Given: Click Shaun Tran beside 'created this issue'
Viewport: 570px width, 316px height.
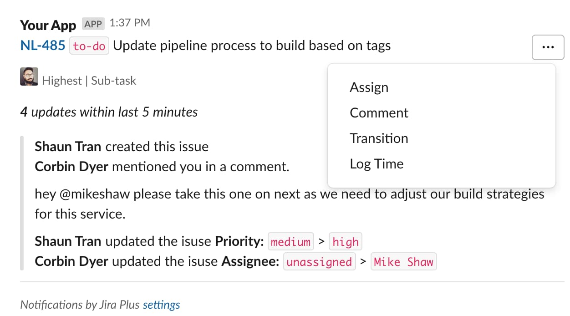Looking at the screenshot, I should click(68, 147).
